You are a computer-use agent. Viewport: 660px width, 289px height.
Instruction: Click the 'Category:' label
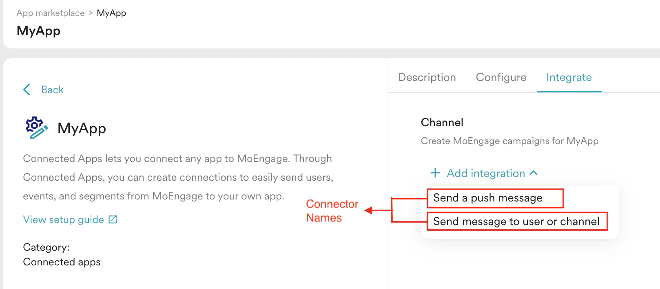click(47, 247)
